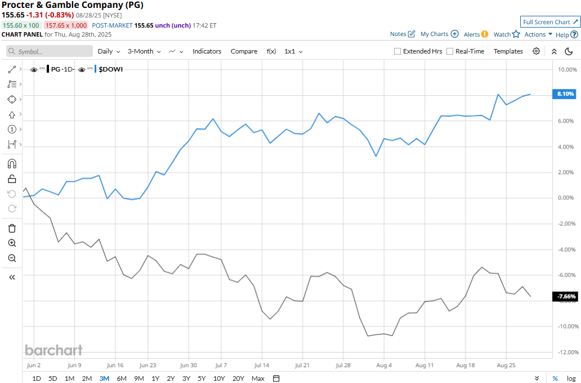Pick the numbered circle marker tool
581x383 pixels.
12,129
